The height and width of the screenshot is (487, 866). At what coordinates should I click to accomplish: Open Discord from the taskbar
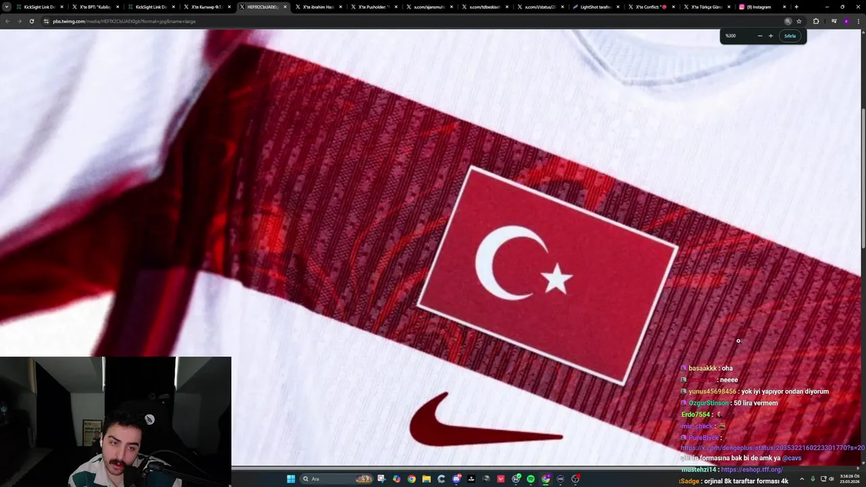[457, 479]
